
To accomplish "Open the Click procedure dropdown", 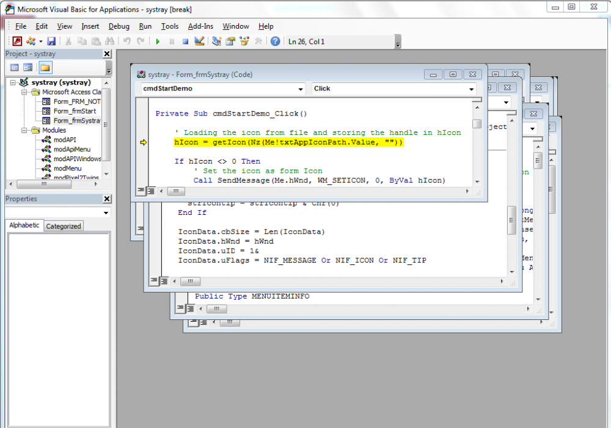I will [x=471, y=89].
